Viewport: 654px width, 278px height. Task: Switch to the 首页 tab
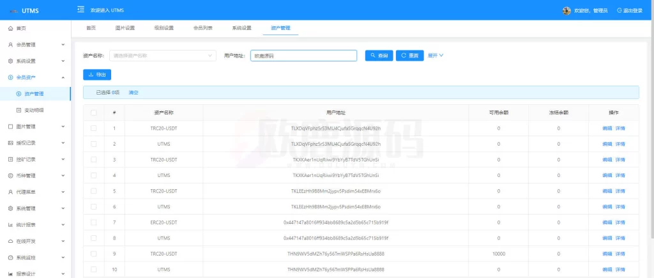[91, 28]
